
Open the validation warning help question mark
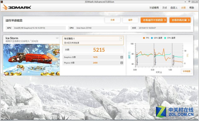click(121, 39)
